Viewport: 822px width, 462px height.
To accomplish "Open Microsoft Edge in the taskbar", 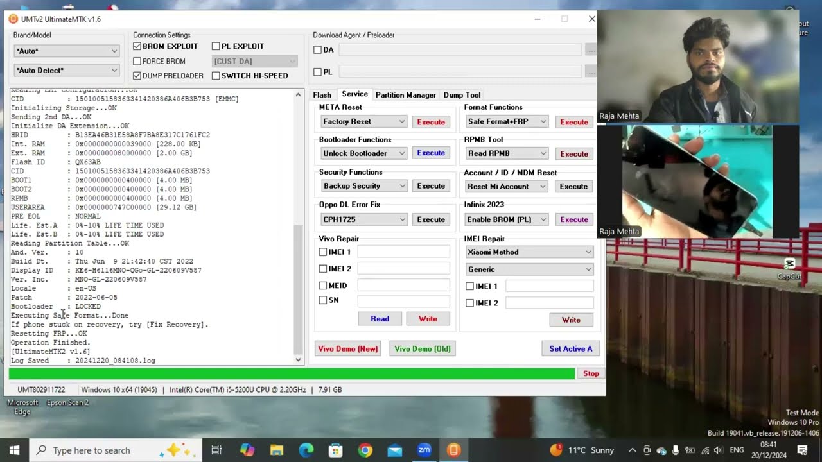I will pyautogui.click(x=306, y=450).
